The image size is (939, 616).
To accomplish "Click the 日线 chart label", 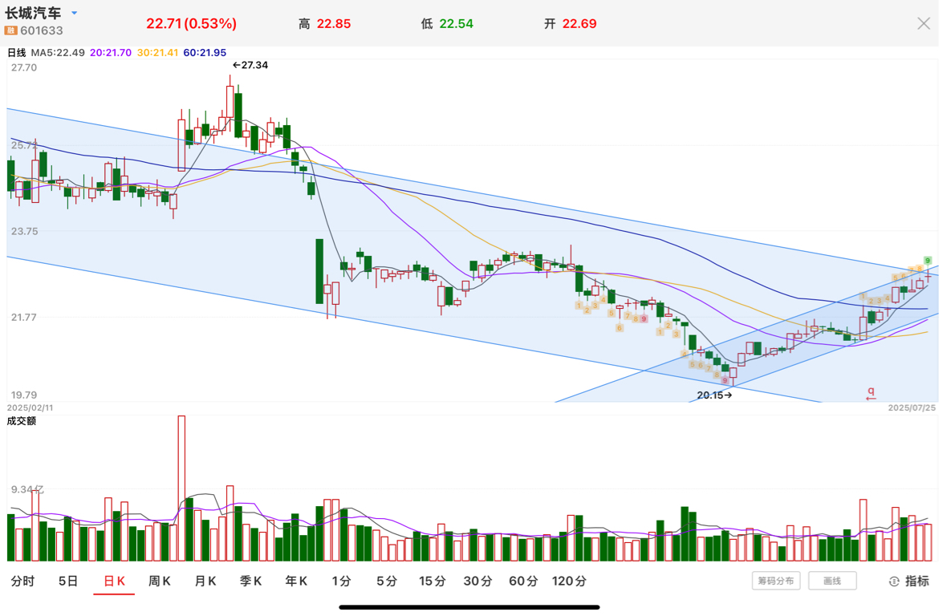I will (x=16, y=53).
